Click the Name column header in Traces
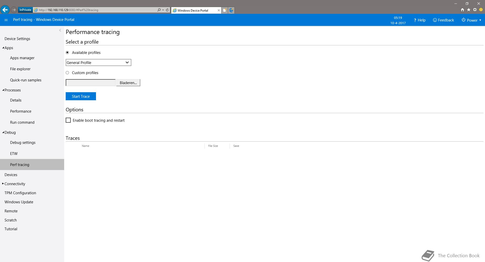Screen dimensions: 485x262 tap(85, 146)
